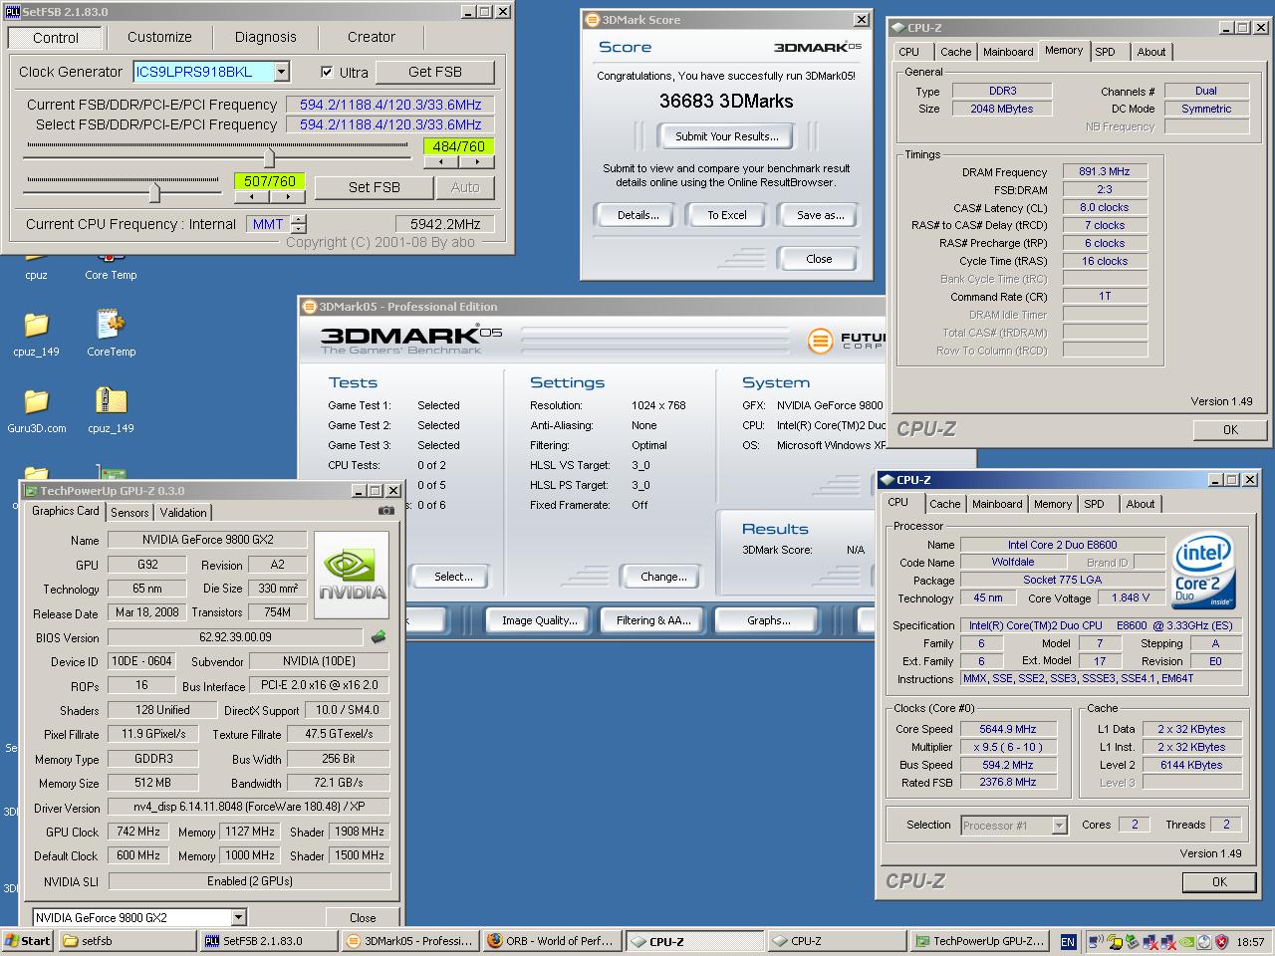Click right arrow under 507/760 value
Image resolution: width=1275 pixels, height=956 pixels.
tap(287, 196)
